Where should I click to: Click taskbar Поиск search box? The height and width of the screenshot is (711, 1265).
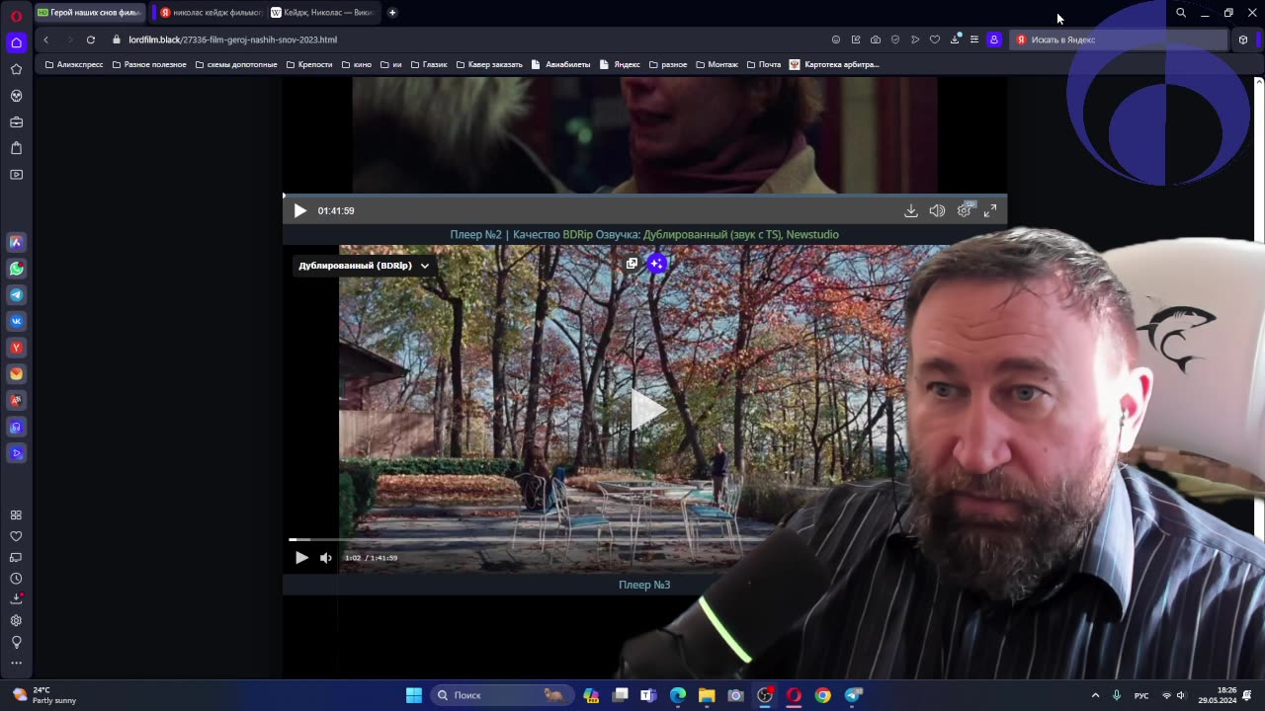[x=503, y=695]
